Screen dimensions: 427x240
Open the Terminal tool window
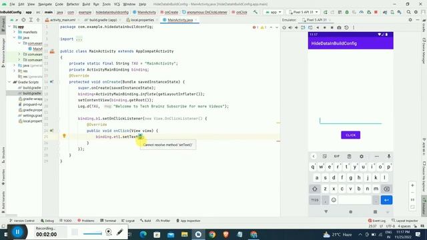tap(108, 221)
